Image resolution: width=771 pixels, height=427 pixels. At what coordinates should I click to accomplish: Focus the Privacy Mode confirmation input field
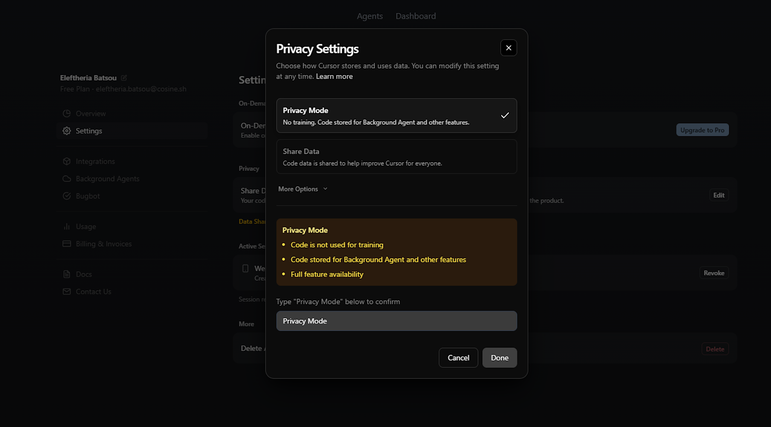tap(397, 321)
